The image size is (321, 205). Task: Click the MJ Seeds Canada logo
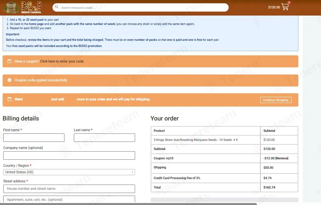point(22,7)
